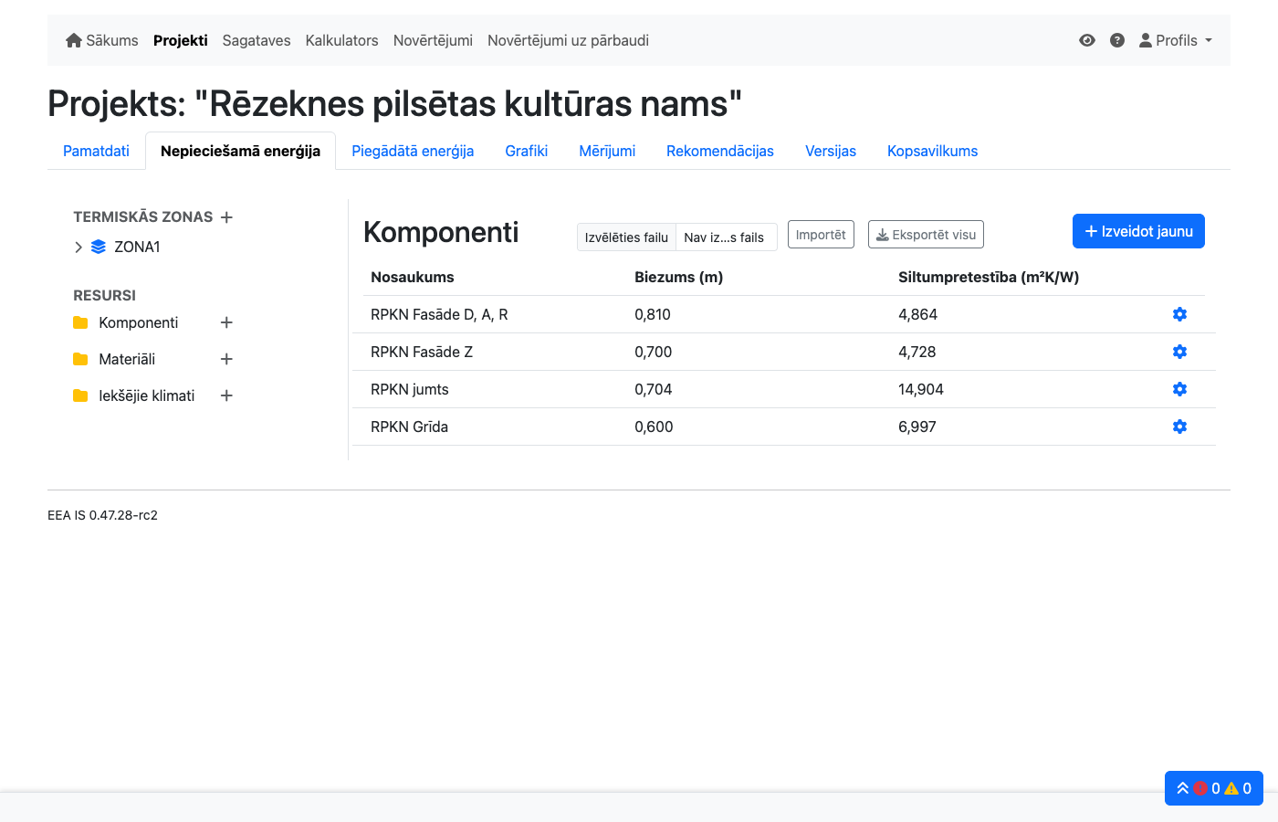Click the Izveidot jaunu button
Image resolution: width=1278 pixels, height=822 pixels.
click(x=1138, y=231)
